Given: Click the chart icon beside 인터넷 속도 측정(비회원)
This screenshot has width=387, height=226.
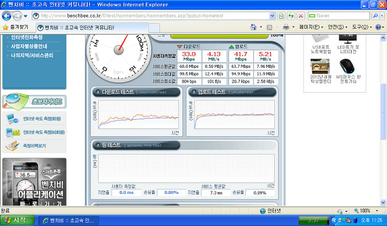Looking at the screenshot, I should coord(13,132).
